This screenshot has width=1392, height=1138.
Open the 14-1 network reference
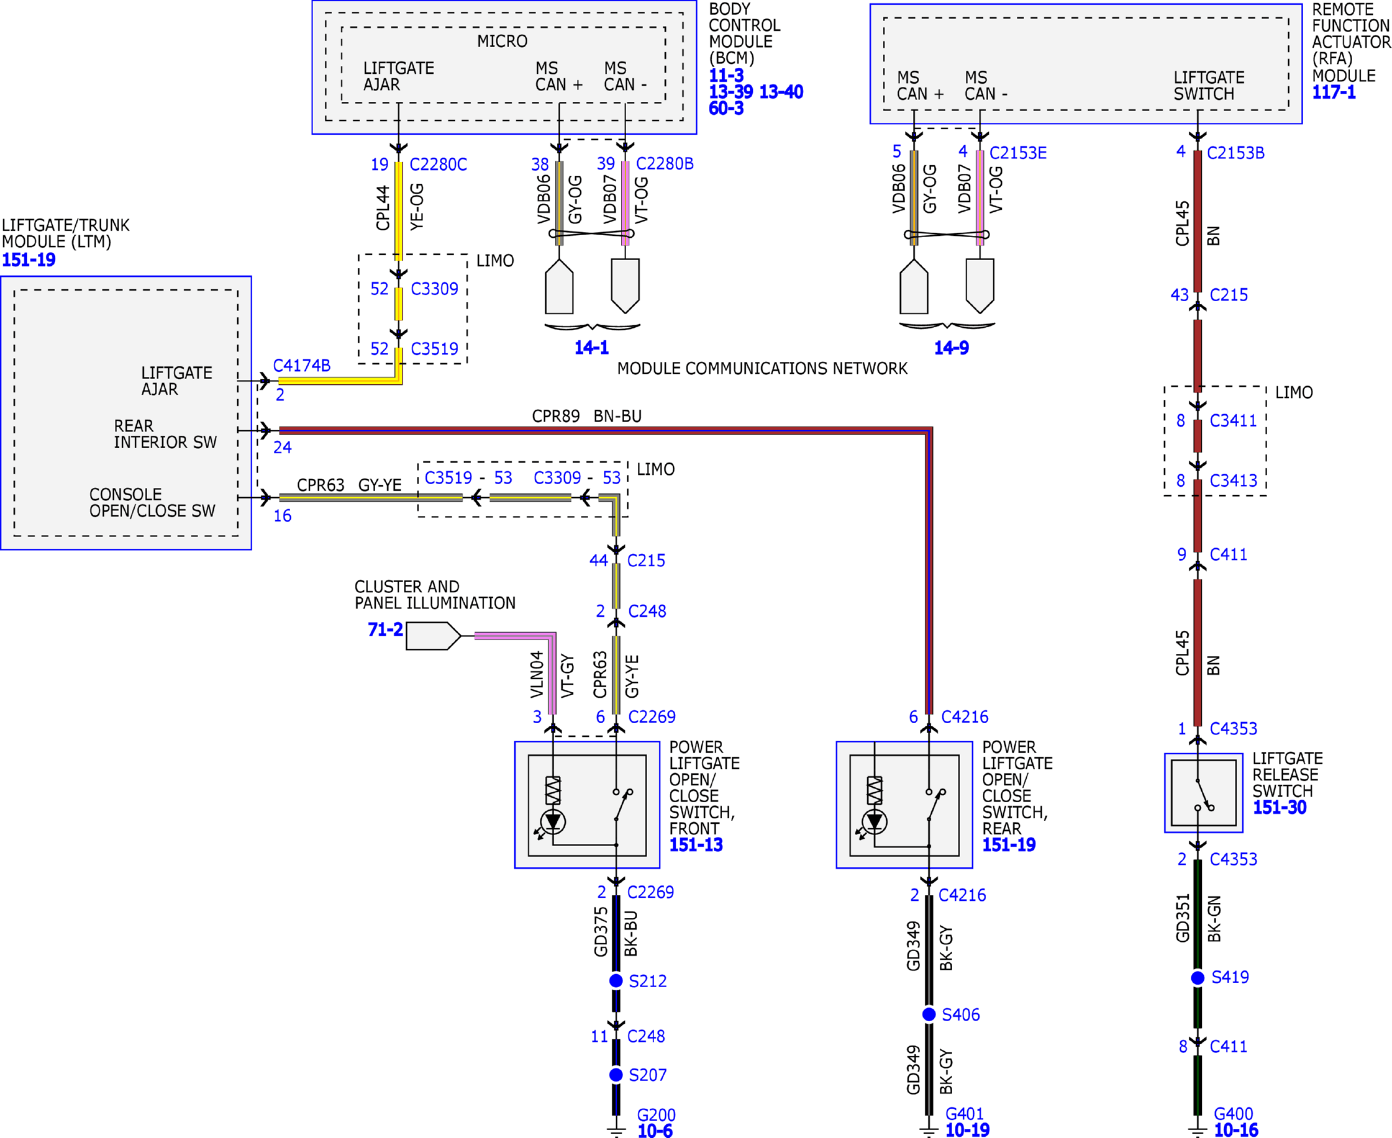(591, 348)
